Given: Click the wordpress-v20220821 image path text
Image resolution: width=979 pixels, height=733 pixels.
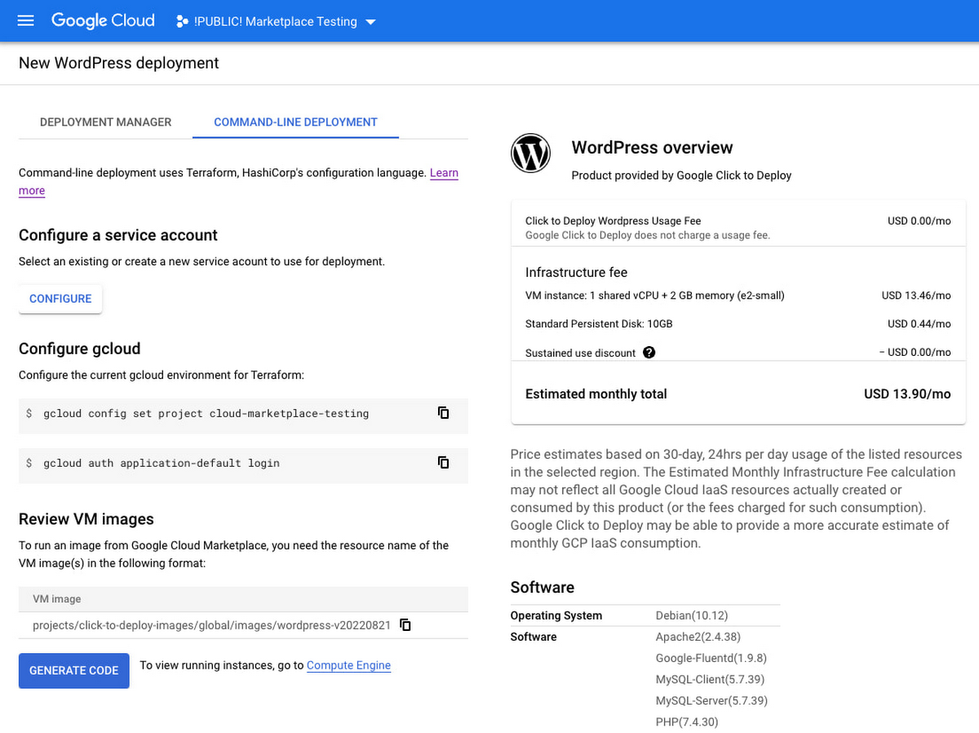Looking at the screenshot, I should pyautogui.click(x=211, y=625).
